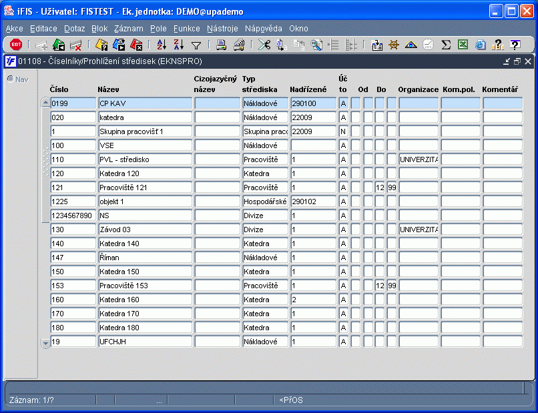Select the Nav radio button
538x413 pixels.
[11, 79]
